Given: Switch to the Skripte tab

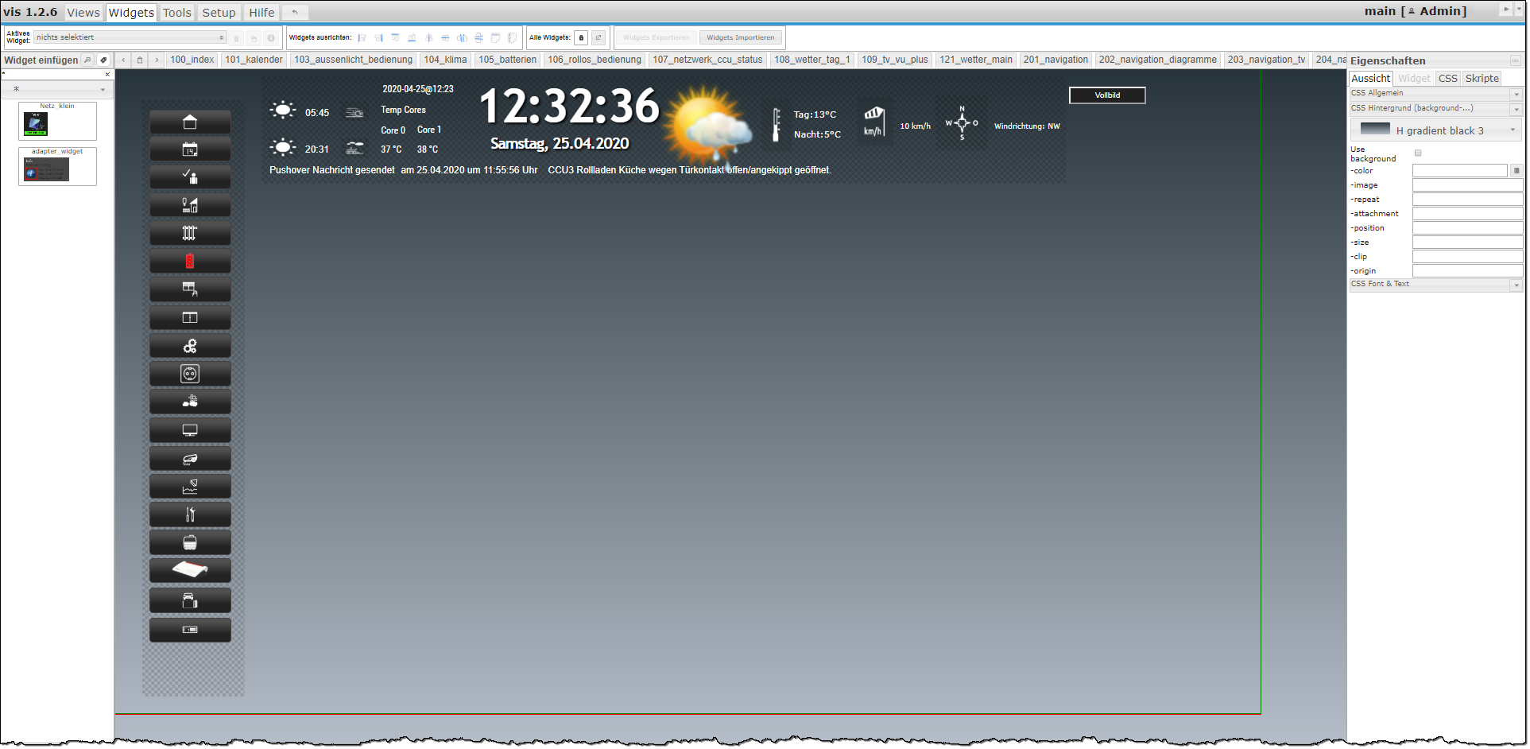Looking at the screenshot, I should point(1482,78).
